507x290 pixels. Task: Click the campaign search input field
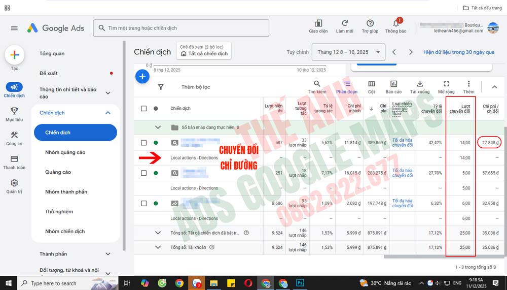(x=181, y=28)
